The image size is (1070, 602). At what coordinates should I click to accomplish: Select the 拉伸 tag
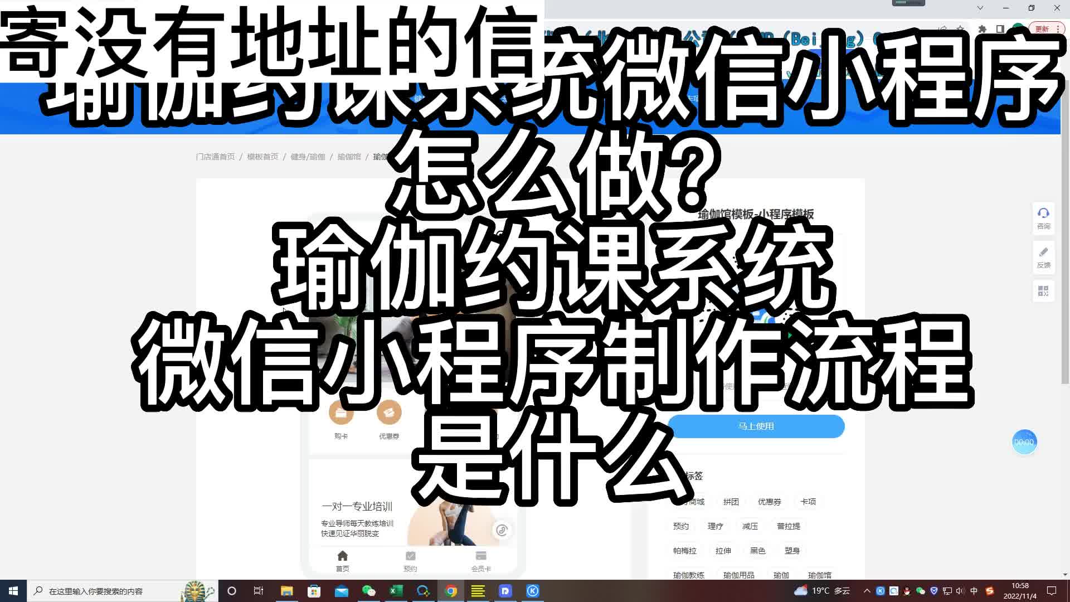coord(723,551)
